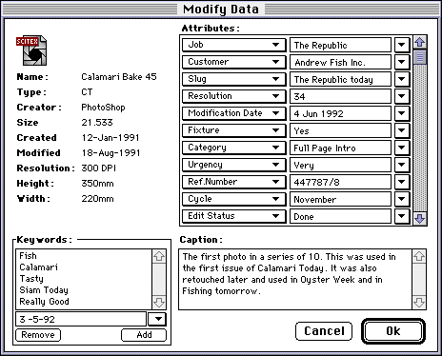Click the Caption scroll down arrow
The image size is (442, 356).
coord(419,303)
